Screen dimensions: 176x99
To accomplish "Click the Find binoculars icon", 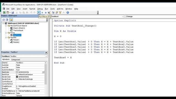I will click(27, 12).
